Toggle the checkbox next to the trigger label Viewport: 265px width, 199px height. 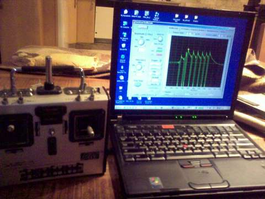(160, 60)
